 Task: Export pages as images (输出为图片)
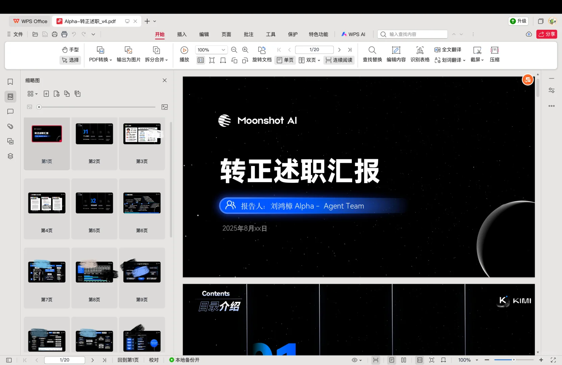coord(128,54)
